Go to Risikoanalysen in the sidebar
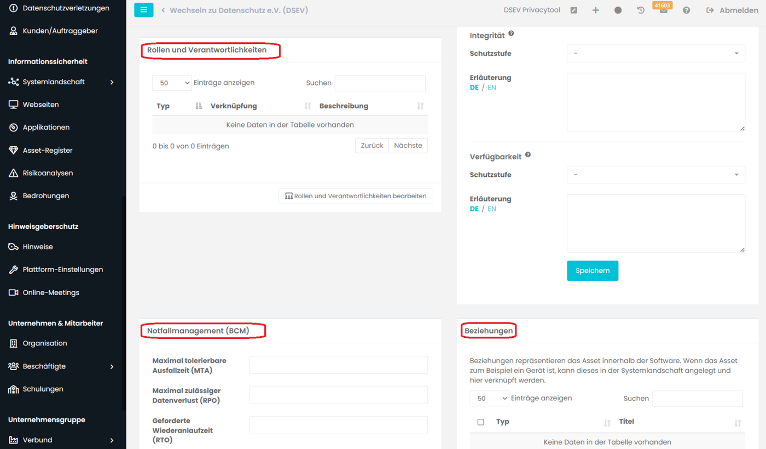Screen dimensions: 766x449 point(48,173)
